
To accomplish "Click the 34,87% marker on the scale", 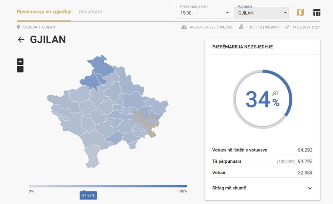I will 88,195.
